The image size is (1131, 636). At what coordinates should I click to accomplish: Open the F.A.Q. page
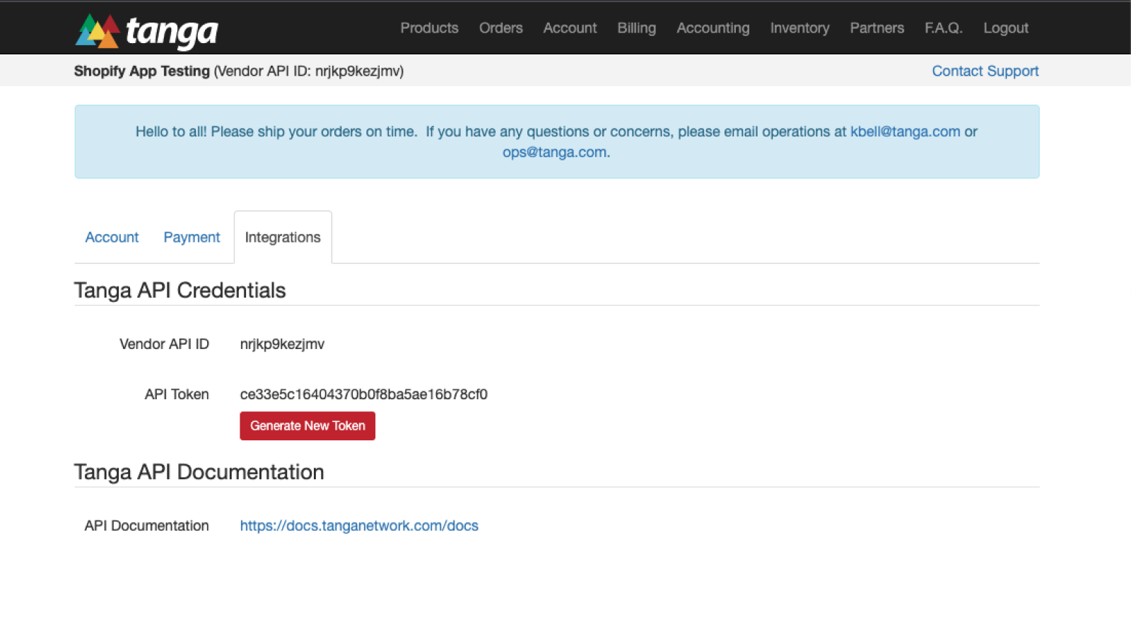click(x=944, y=28)
